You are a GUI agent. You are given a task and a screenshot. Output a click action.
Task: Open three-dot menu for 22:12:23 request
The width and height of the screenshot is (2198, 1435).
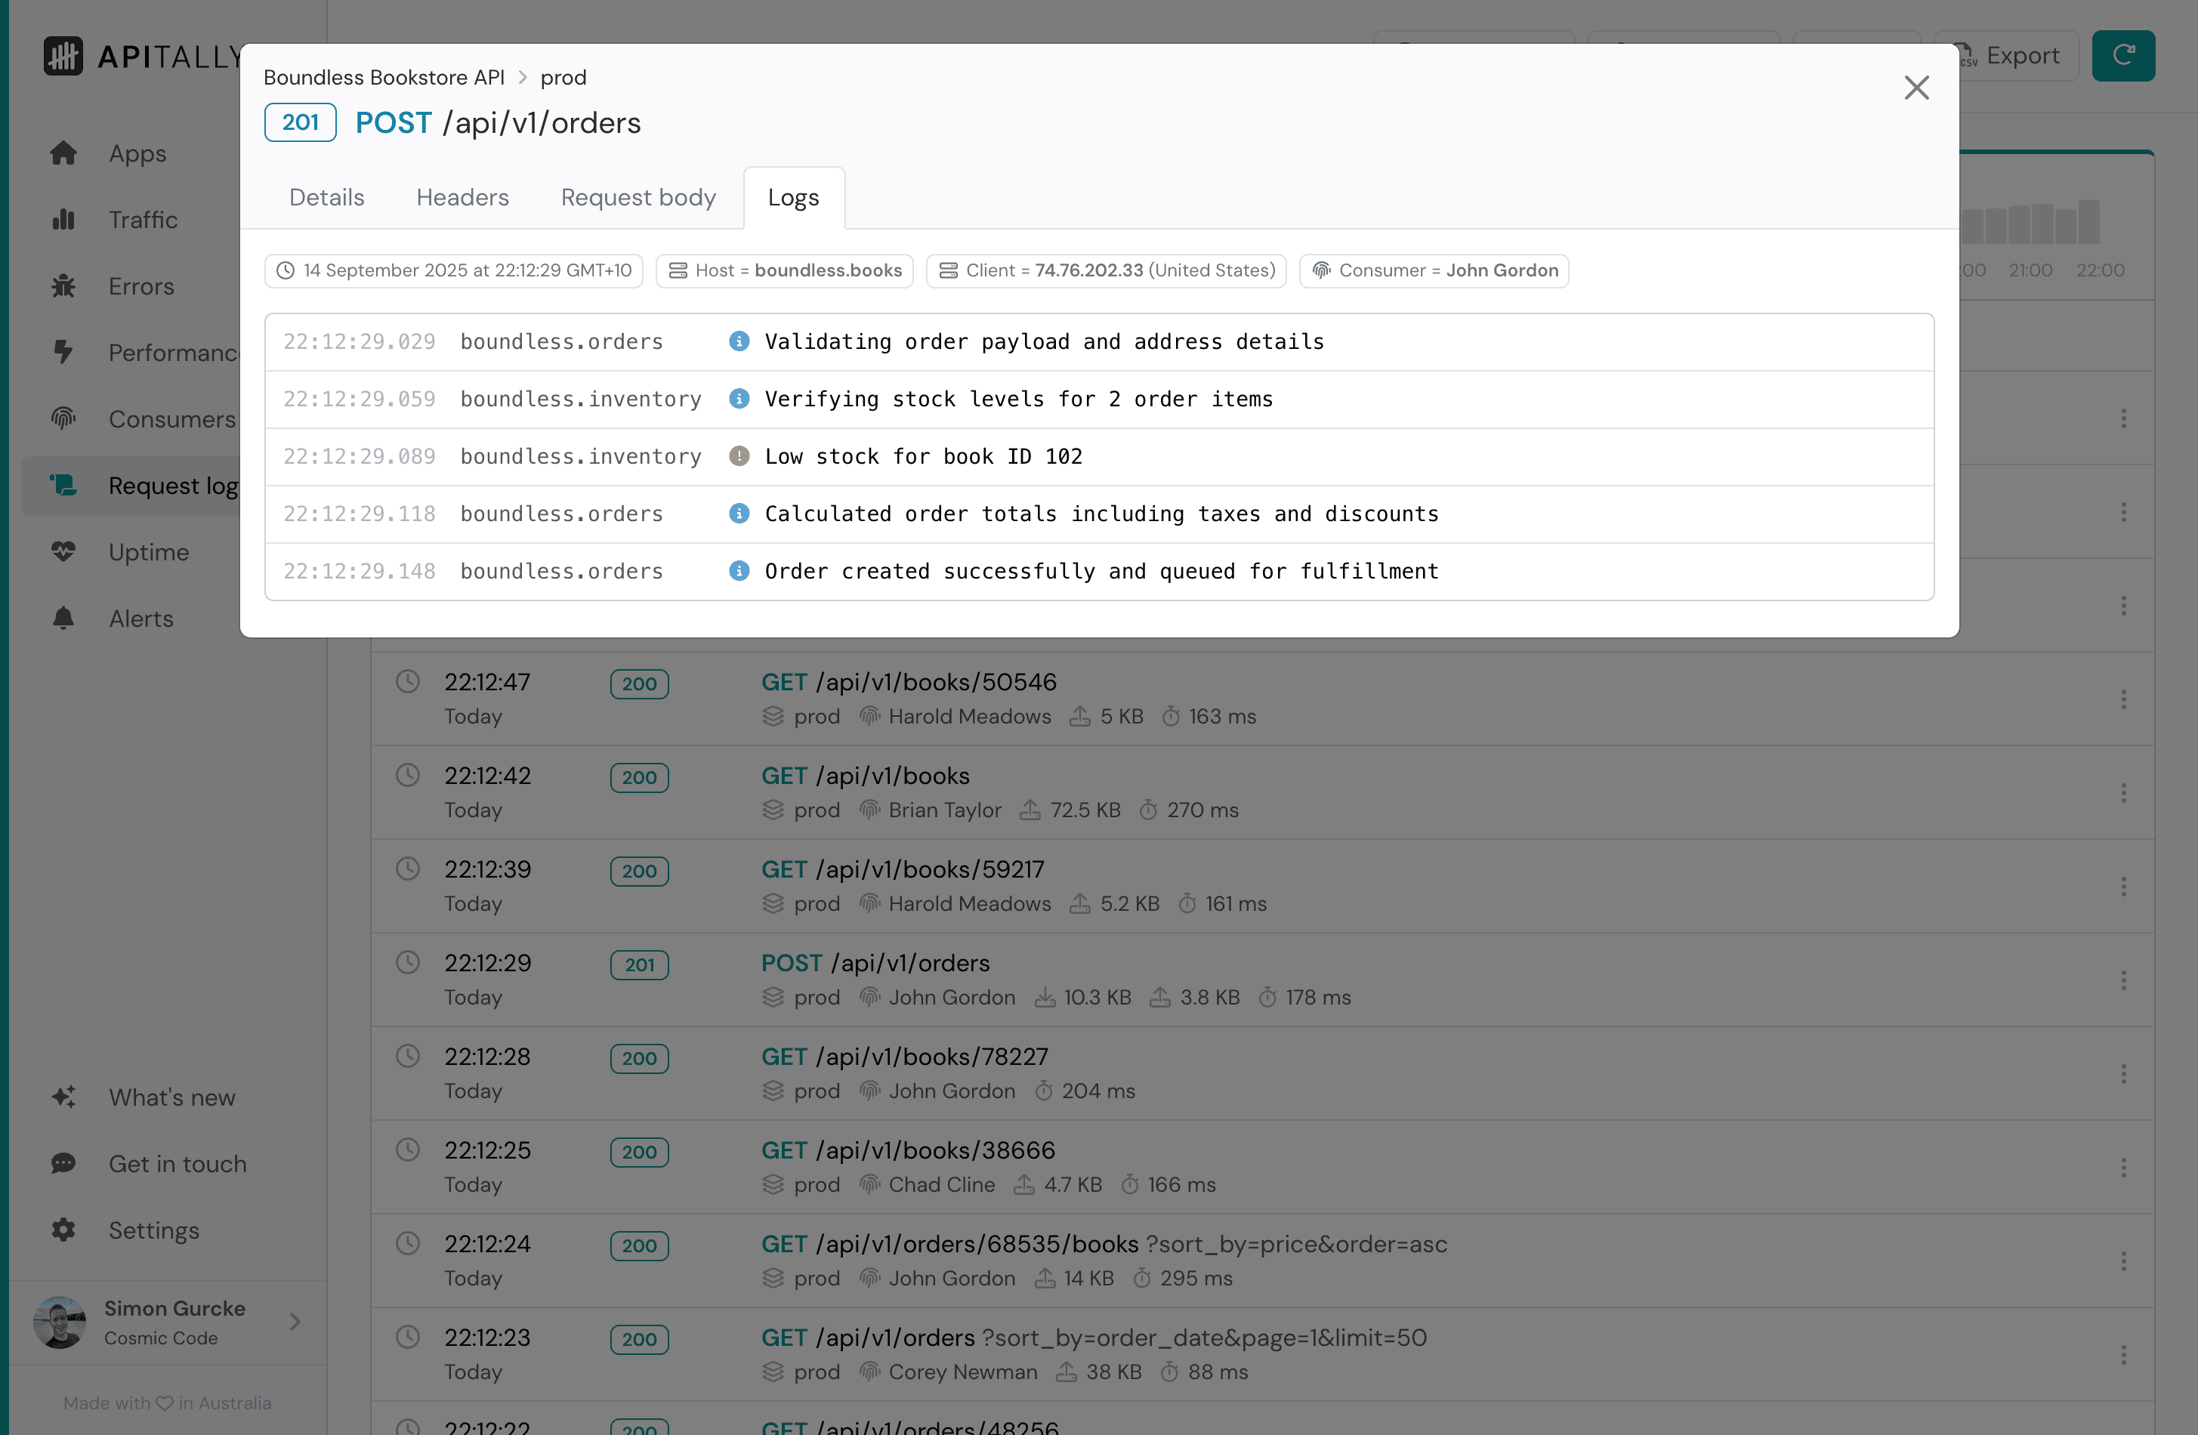(x=2123, y=1355)
